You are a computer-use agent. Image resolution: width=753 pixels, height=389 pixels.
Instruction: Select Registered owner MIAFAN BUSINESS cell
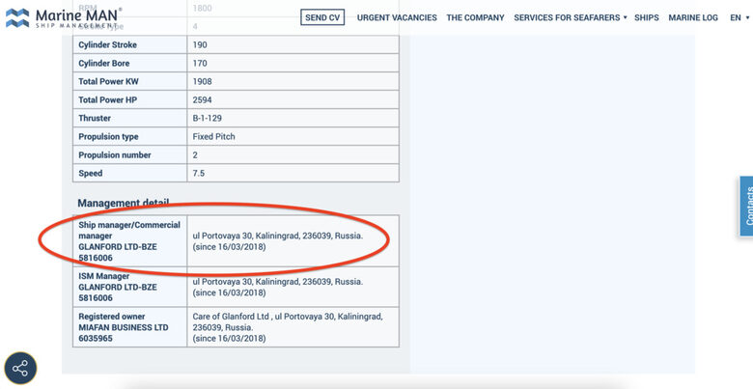[129, 327]
